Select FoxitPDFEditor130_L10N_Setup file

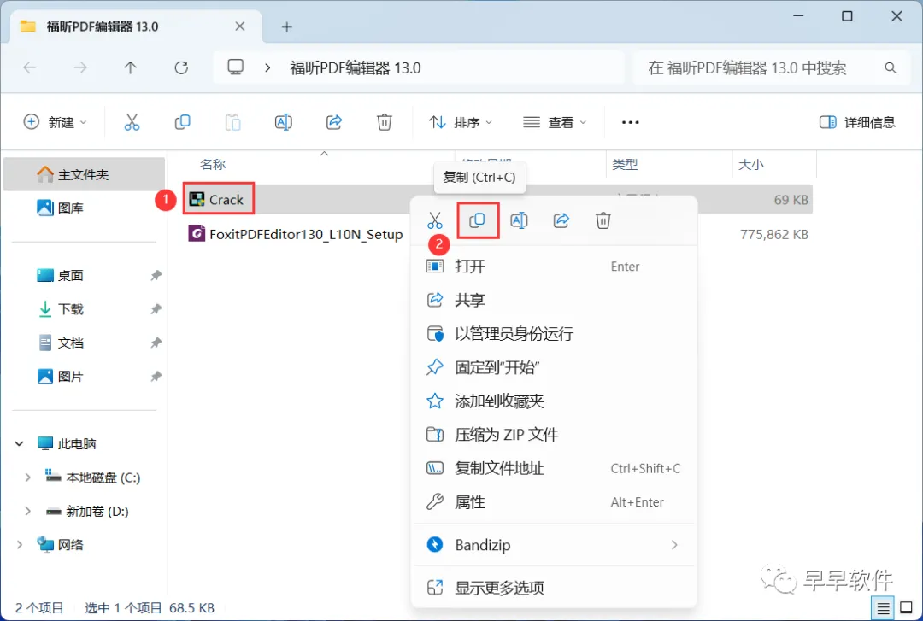coord(296,234)
